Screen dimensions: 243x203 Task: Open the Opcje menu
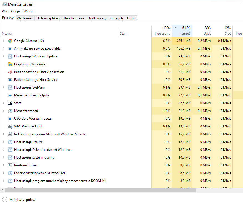[x=15, y=11]
